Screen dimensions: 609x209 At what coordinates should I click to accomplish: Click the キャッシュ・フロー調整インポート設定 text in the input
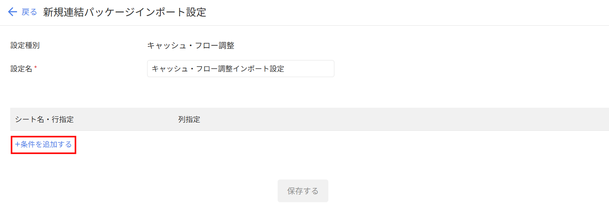pyautogui.click(x=218, y=69)
